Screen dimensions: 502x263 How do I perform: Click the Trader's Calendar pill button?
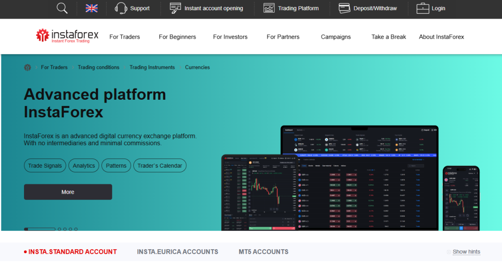(160, 166)
